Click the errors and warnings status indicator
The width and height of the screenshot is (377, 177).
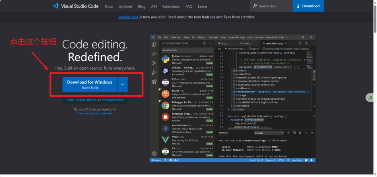click(174, 160)
